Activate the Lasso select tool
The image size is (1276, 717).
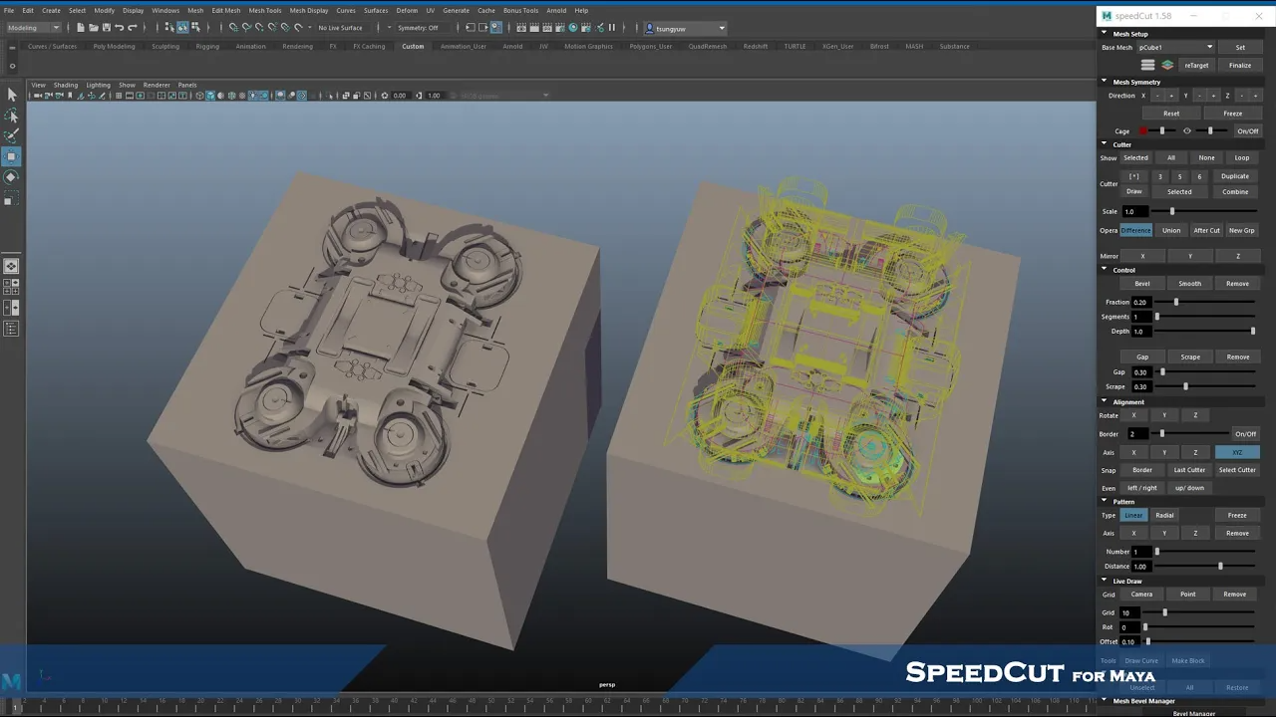[11, 116]
